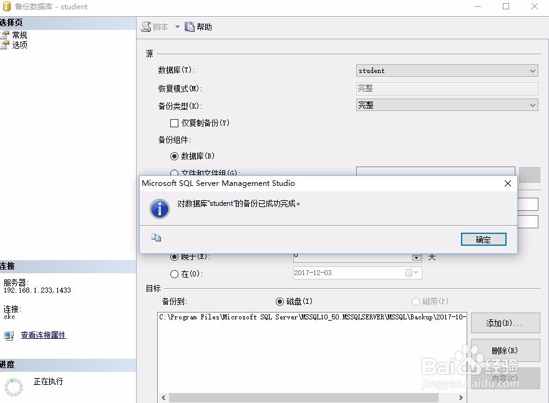Click the days spinner arrow
Screen dimensions: 549x403
pyautogui.click(x=416, y=258)
